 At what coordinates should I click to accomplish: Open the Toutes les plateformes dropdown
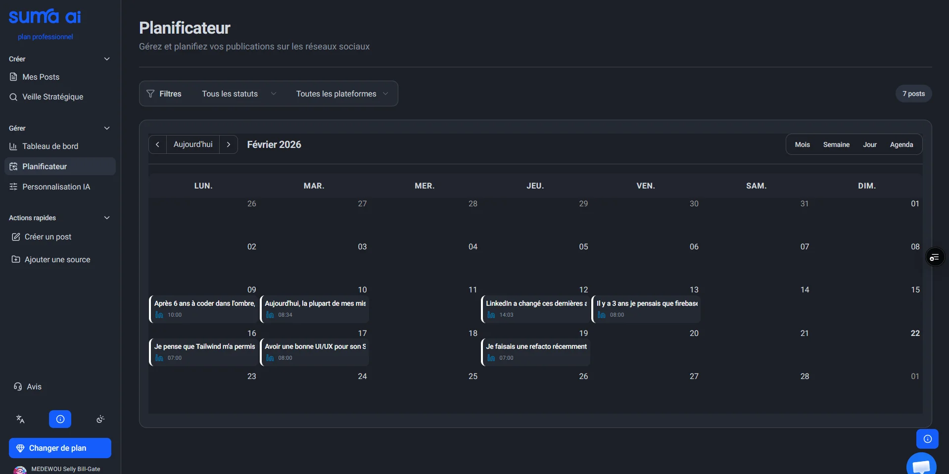[341, 94]
